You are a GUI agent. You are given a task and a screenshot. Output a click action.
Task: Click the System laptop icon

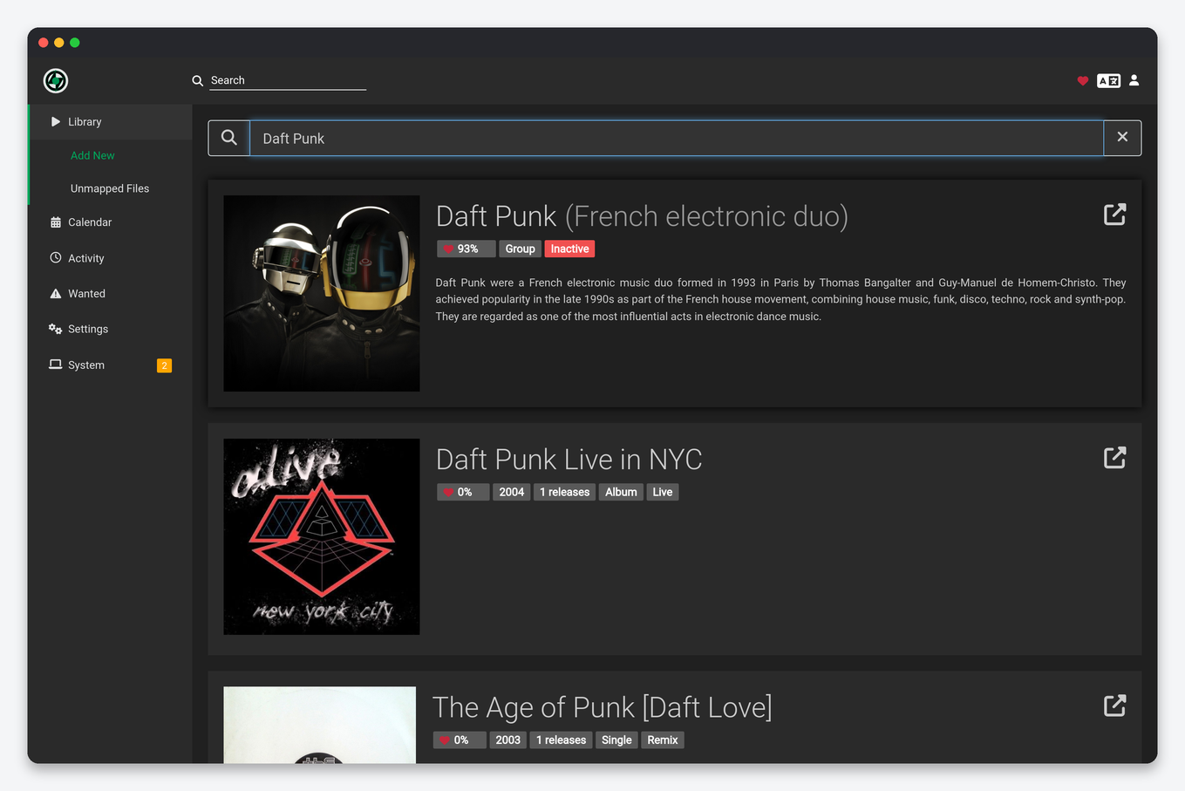click(56, 365)
